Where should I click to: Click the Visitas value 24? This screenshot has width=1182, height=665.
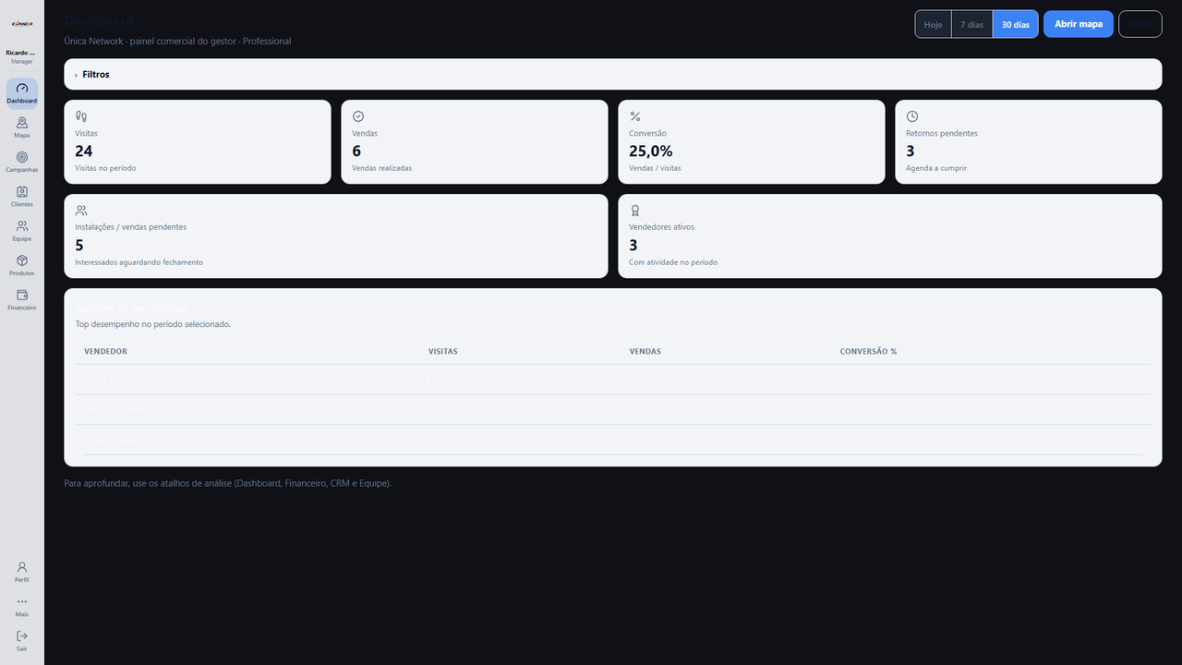pos(84,151)
